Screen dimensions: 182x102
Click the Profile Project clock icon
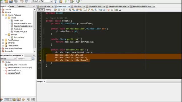[78, 1]
